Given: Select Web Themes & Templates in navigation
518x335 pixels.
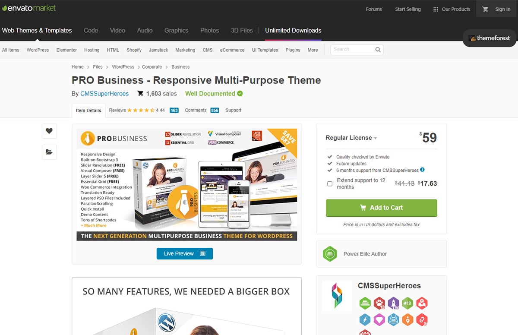Looking at the screenshot, I should (37, 30).
